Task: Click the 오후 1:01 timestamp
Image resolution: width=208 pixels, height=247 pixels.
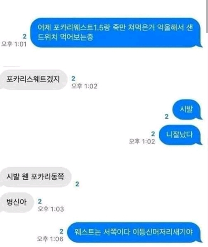Action: pos(14,44)
